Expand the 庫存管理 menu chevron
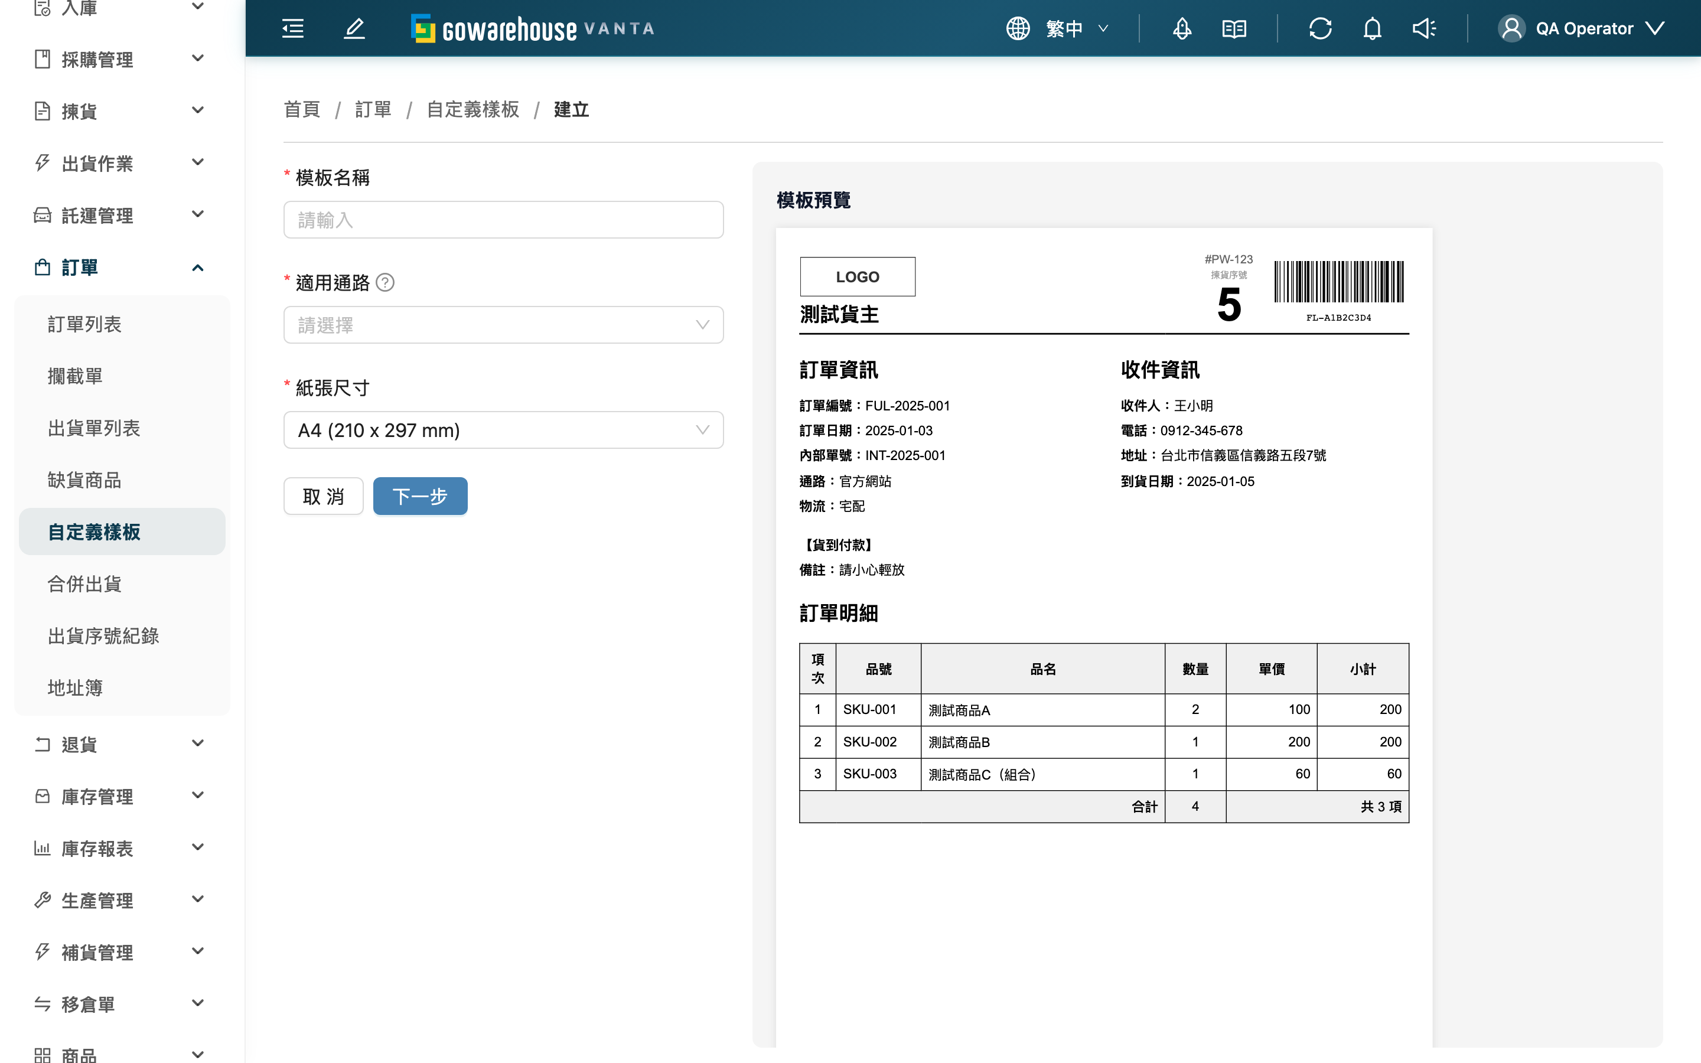This screenshot has width=1701, height=1063. (x=197, y=795)
